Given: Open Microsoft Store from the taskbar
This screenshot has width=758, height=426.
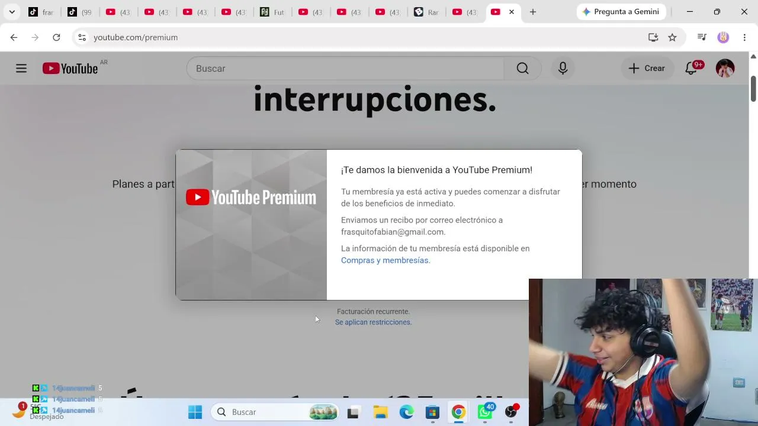Looking at the screenshot, I should click(x=432, y=412).
